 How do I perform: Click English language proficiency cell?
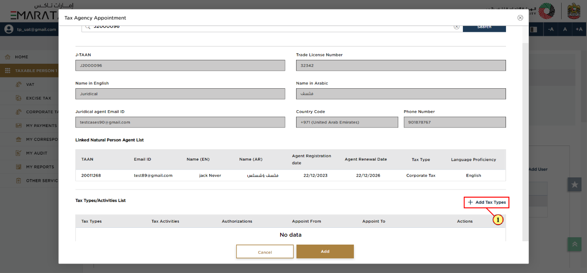(x=473, y=175)
